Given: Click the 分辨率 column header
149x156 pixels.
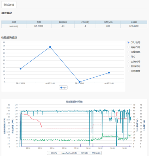Looking at the screenshot, I should (x=134, y=22).
